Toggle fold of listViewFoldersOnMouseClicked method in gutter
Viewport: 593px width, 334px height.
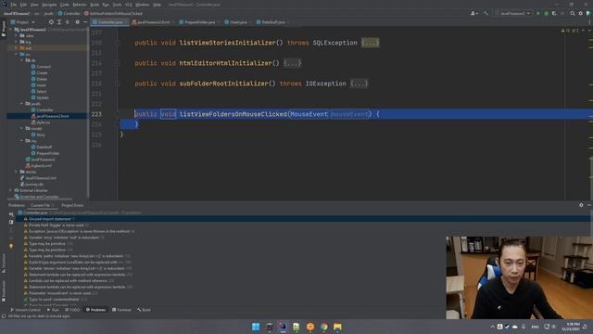click(118, 114)
